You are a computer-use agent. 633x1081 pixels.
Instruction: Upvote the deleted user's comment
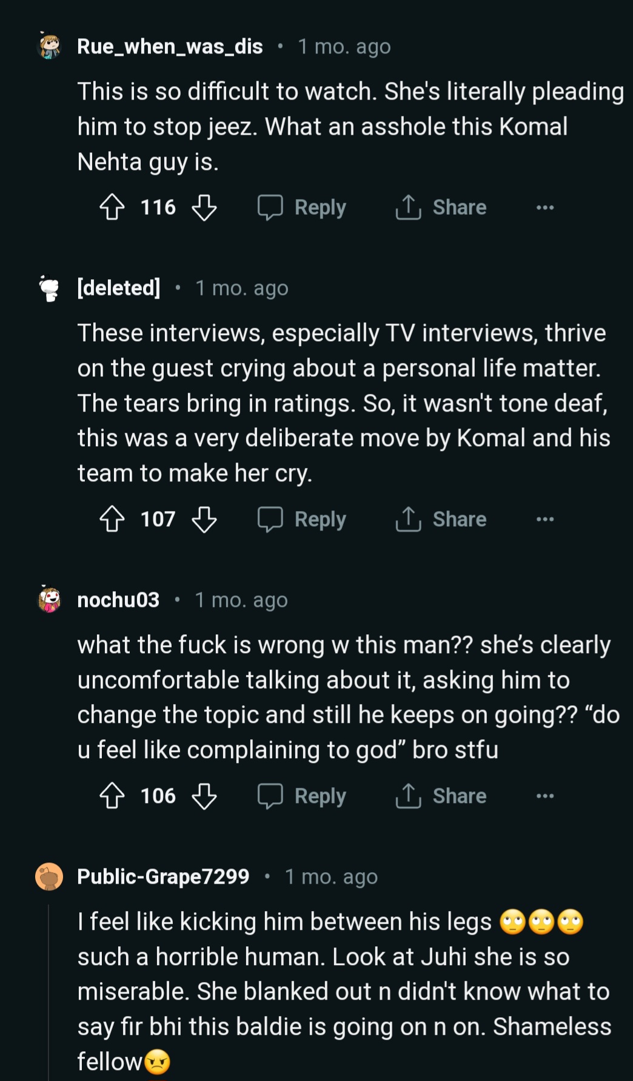(x=112, y=520)
